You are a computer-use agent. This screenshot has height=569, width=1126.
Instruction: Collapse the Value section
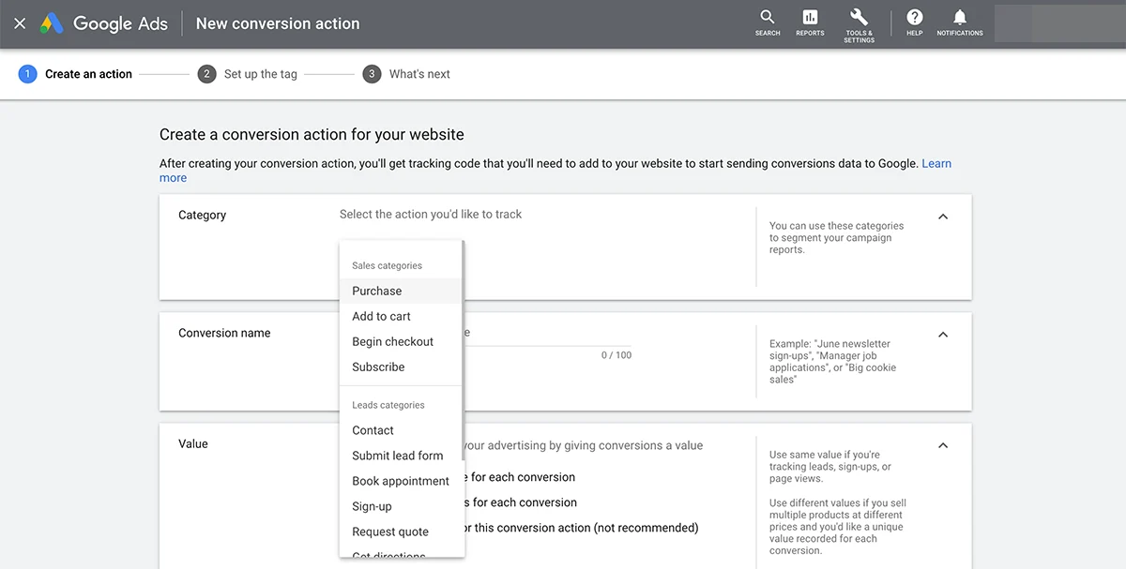coord(943,445)
